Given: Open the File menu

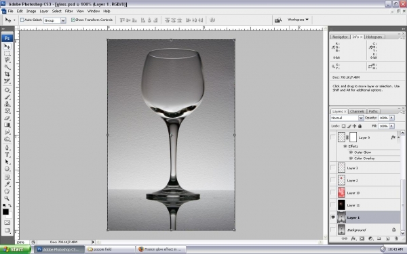Looking at the screenshot, I should [10, 11].
